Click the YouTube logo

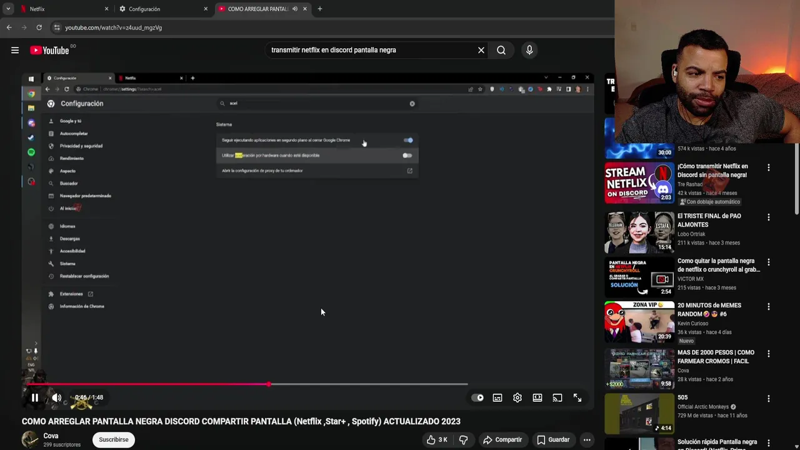(49, 50)
